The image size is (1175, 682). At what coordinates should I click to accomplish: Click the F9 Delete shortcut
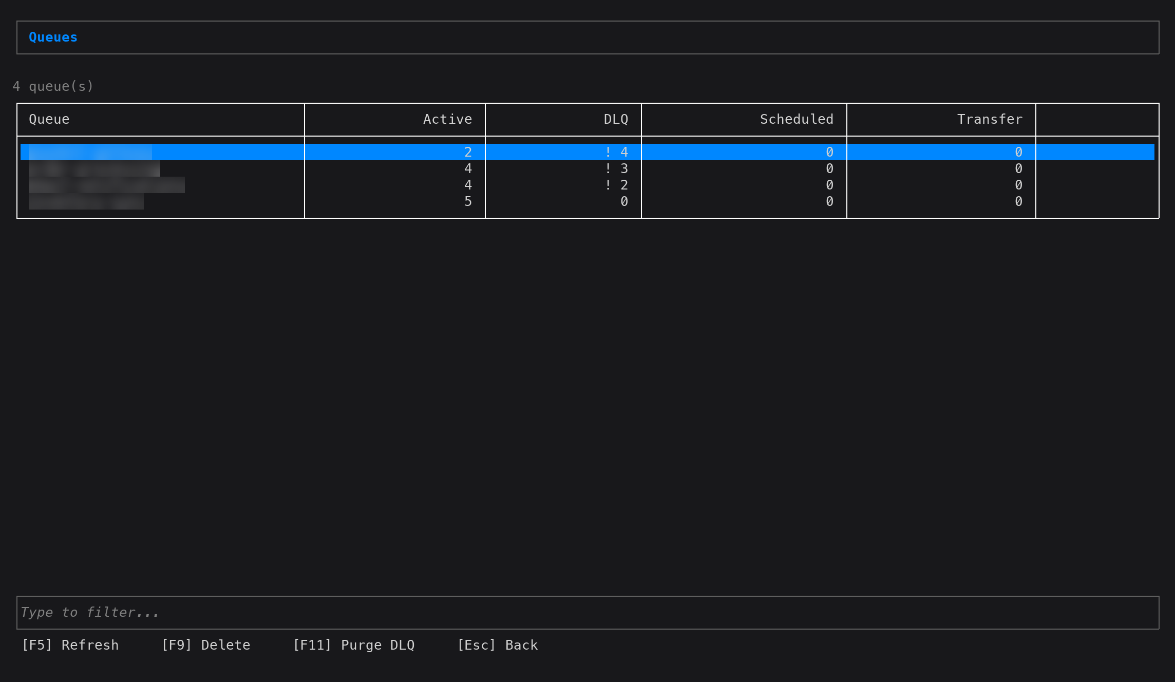click(x=206, y=645)
